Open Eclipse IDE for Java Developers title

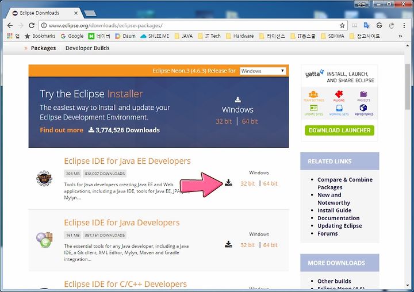[x=122, y=222]
